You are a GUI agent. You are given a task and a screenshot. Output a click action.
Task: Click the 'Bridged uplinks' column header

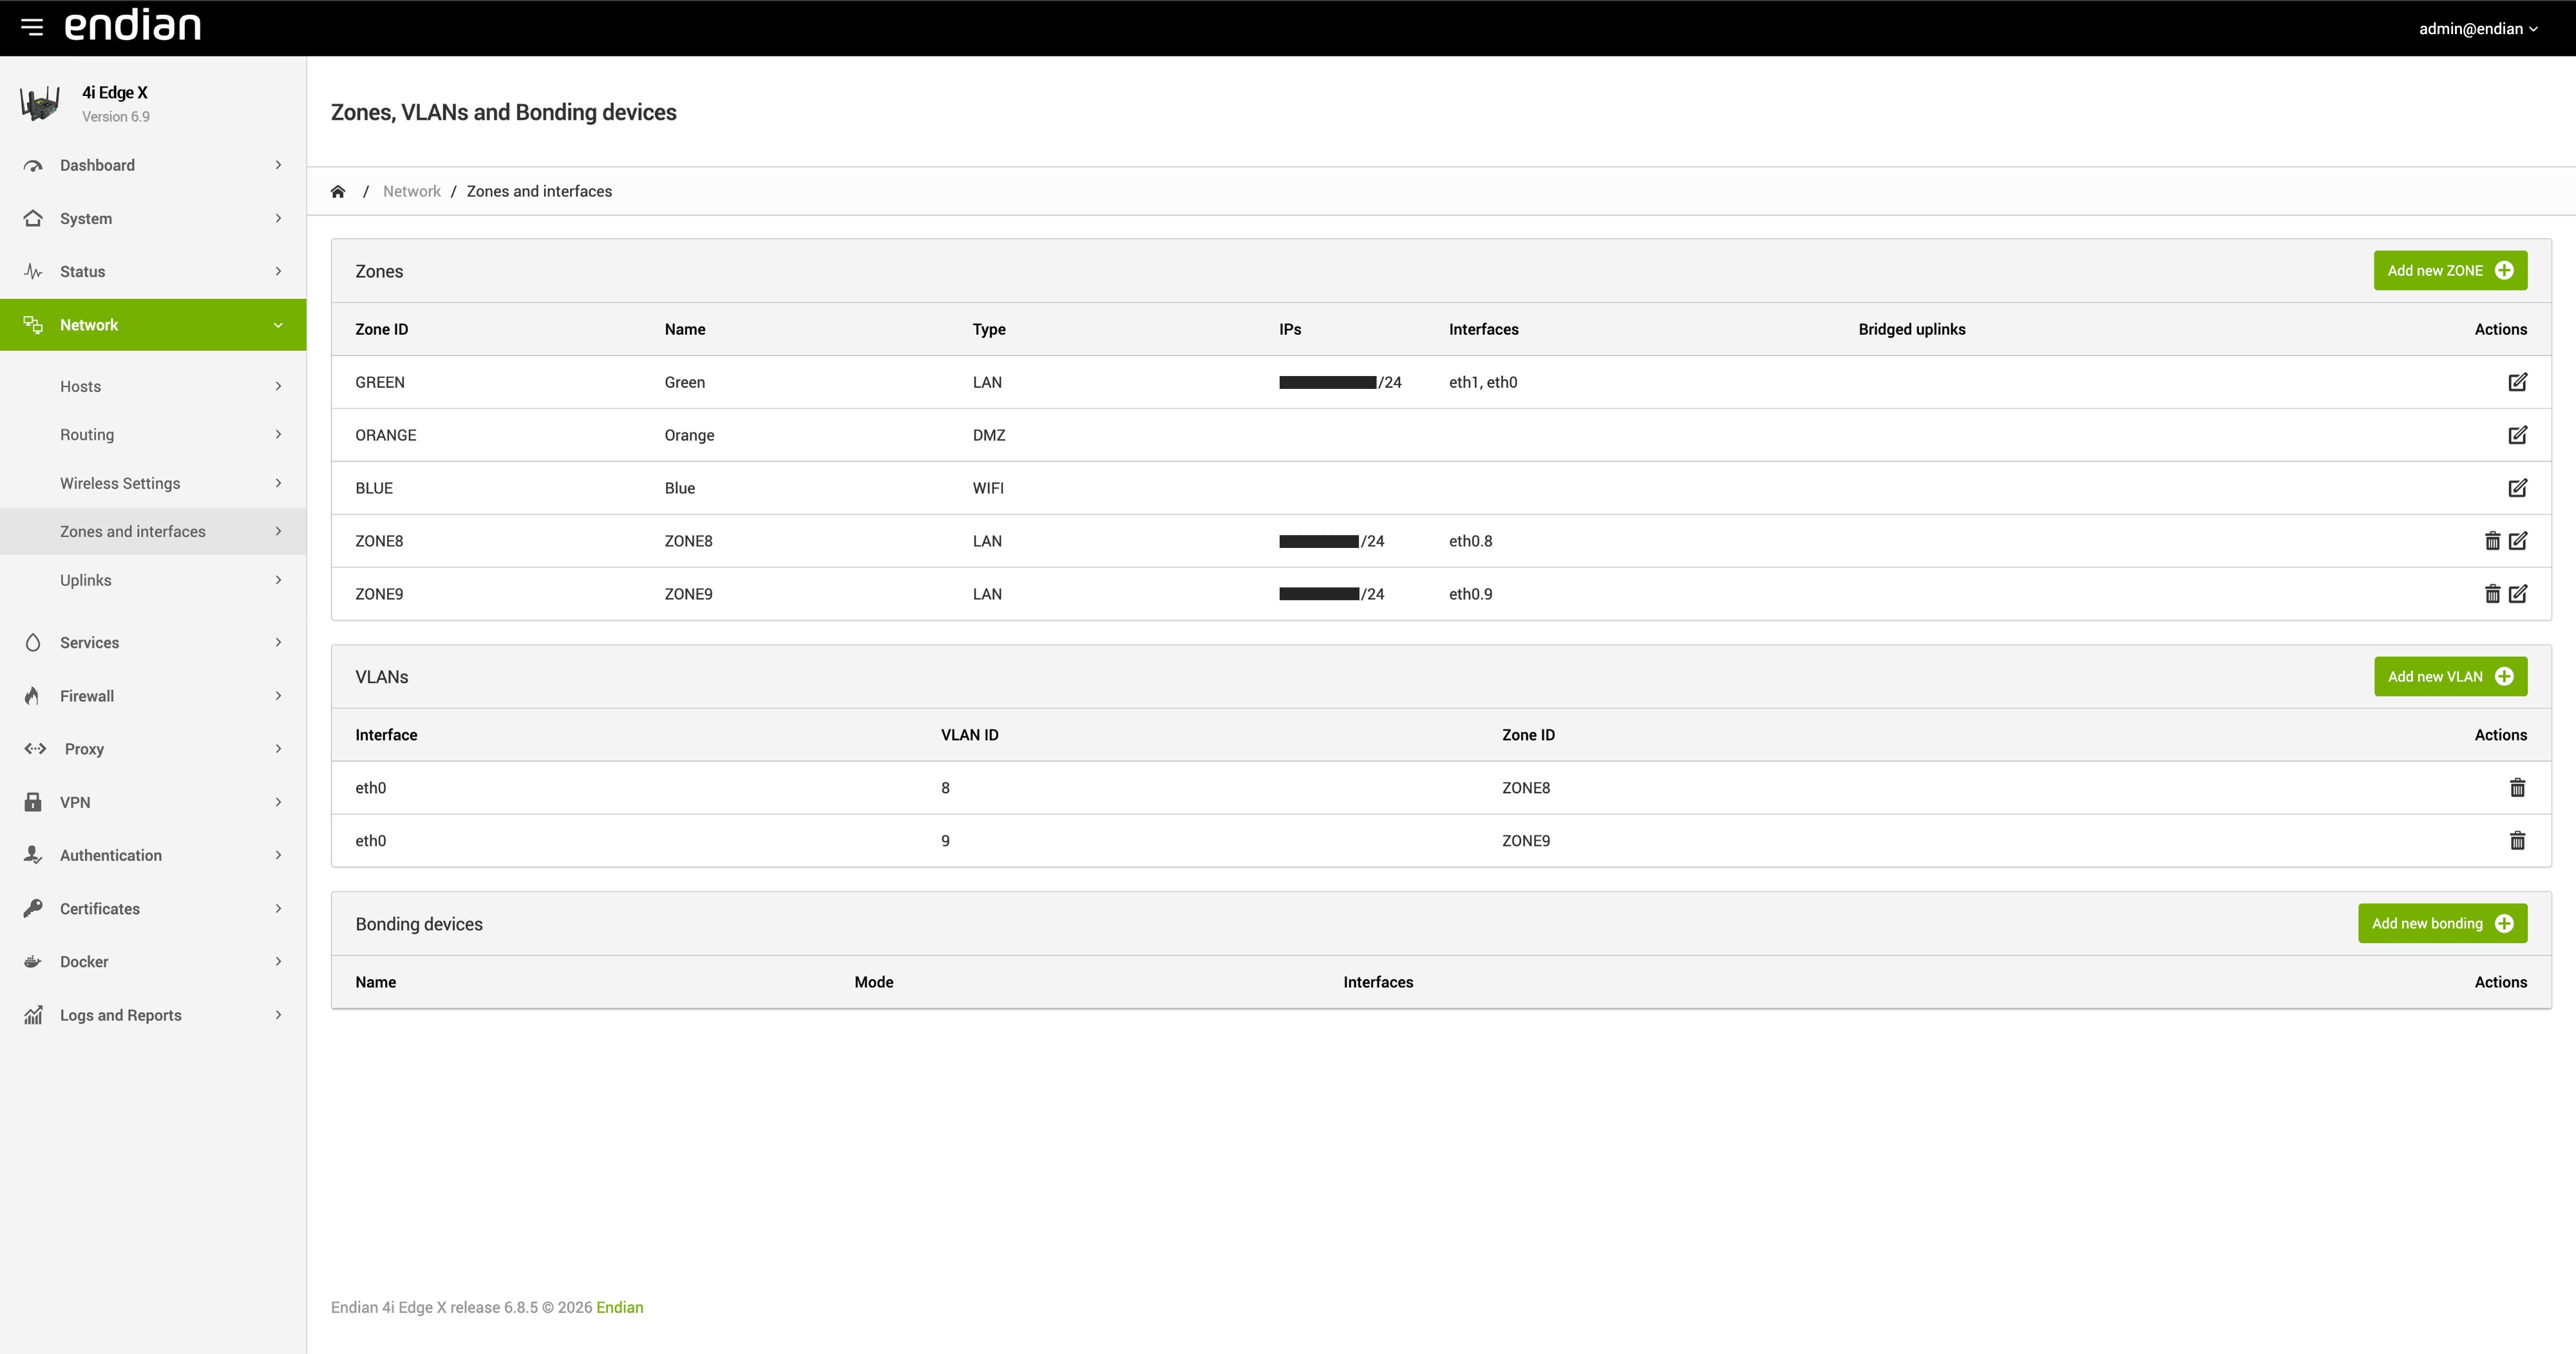pos(1912,329)
